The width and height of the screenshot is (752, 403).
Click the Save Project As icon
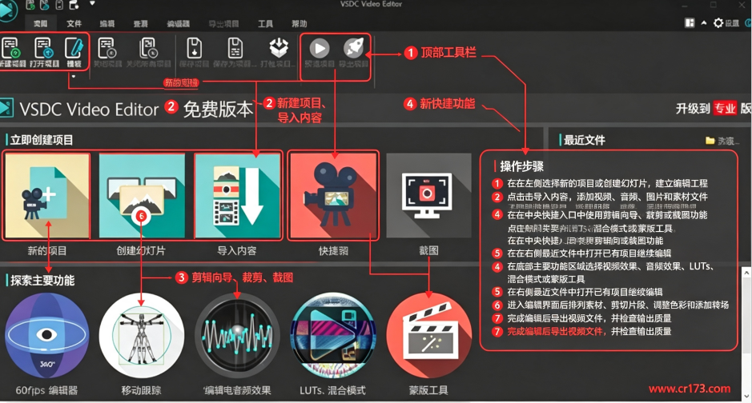[x=235, y=48]
